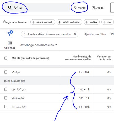This screenshot has width=114, height=121.
Task: Sort by Variation sur trois mois column
Action: coord(104,58)
